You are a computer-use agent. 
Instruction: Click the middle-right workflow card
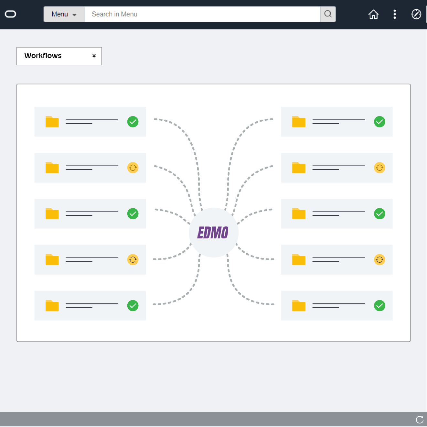click(x=337, y=213)
